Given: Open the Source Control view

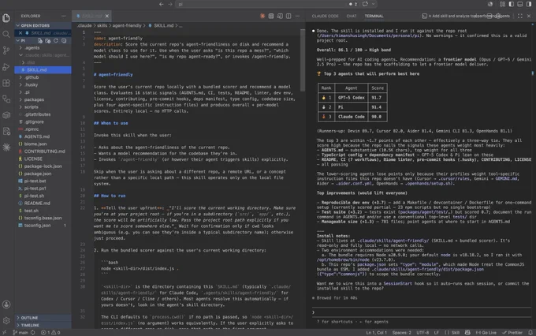Looking at the screenshot, I should click(6, 50).
